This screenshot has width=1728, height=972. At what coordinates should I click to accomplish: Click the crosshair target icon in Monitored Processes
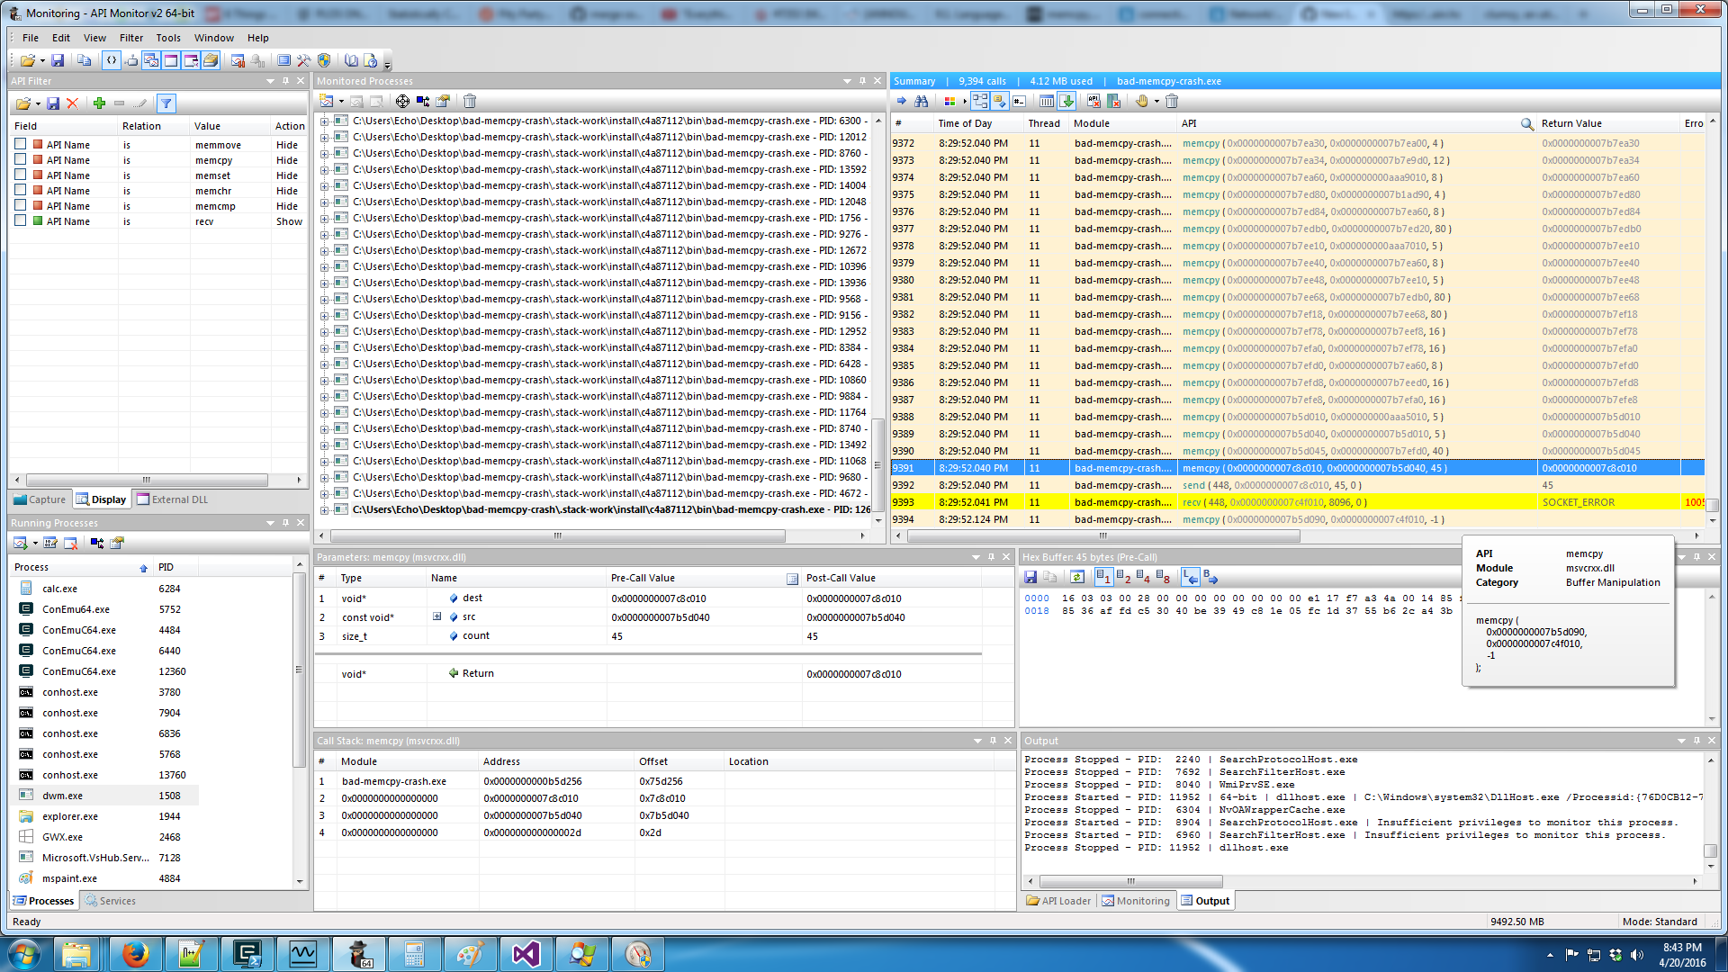[402, 101]
